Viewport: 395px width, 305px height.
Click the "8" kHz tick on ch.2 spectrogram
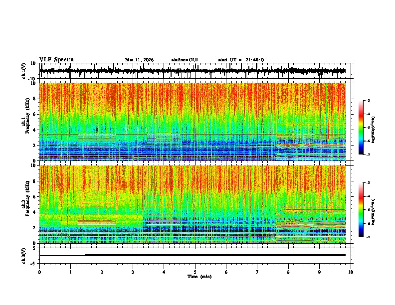[34, 181]
